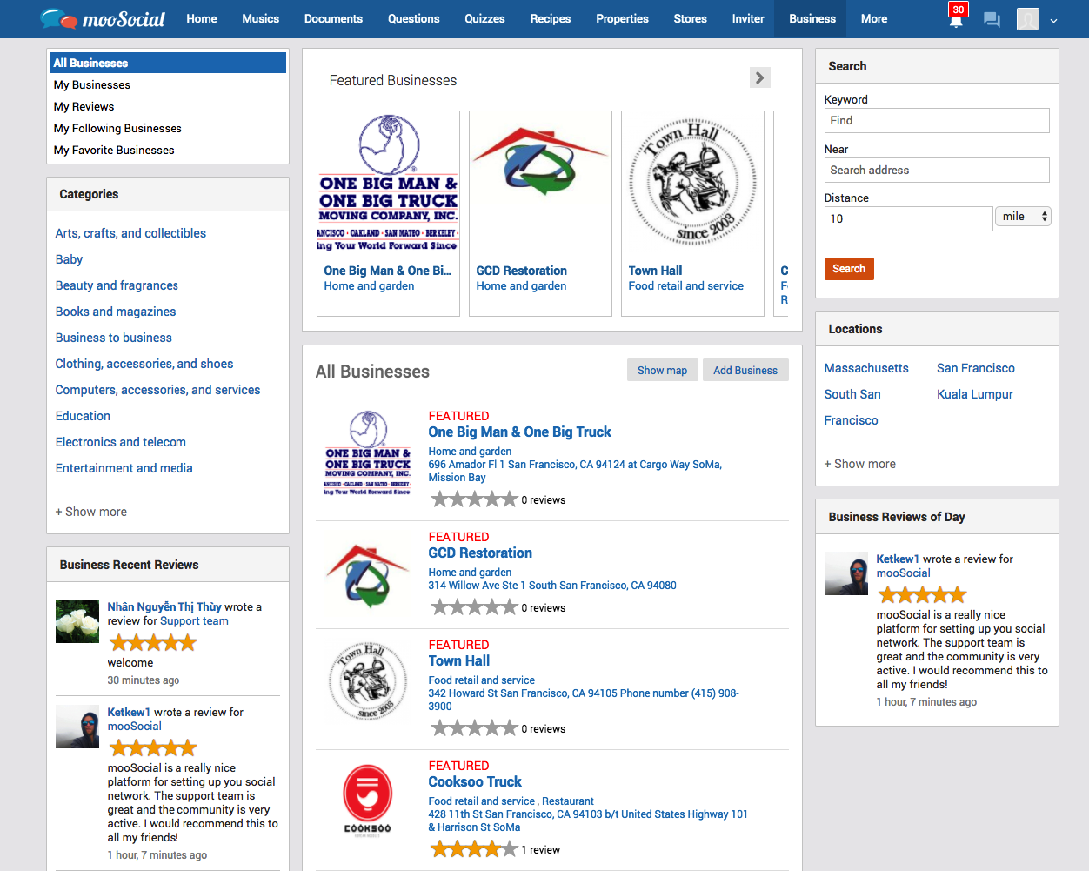This screenshot has height=871, width=1089.
Task: Open the Business to business category
Action: (114, 338)
